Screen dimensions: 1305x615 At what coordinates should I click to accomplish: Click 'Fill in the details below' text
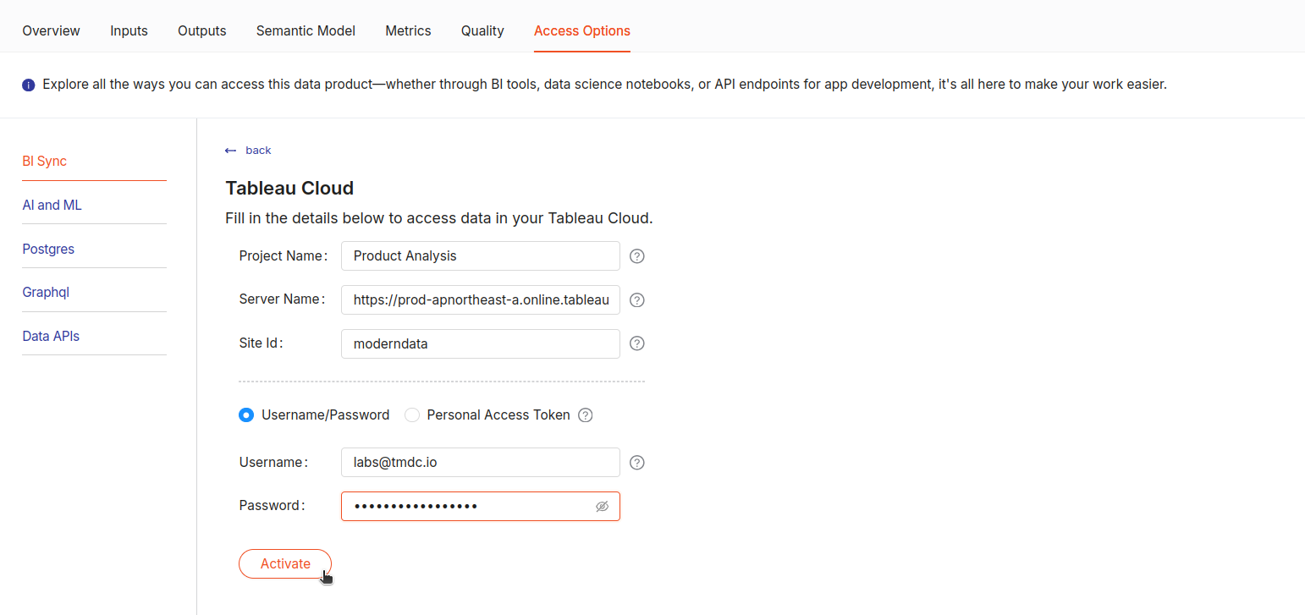439,218
